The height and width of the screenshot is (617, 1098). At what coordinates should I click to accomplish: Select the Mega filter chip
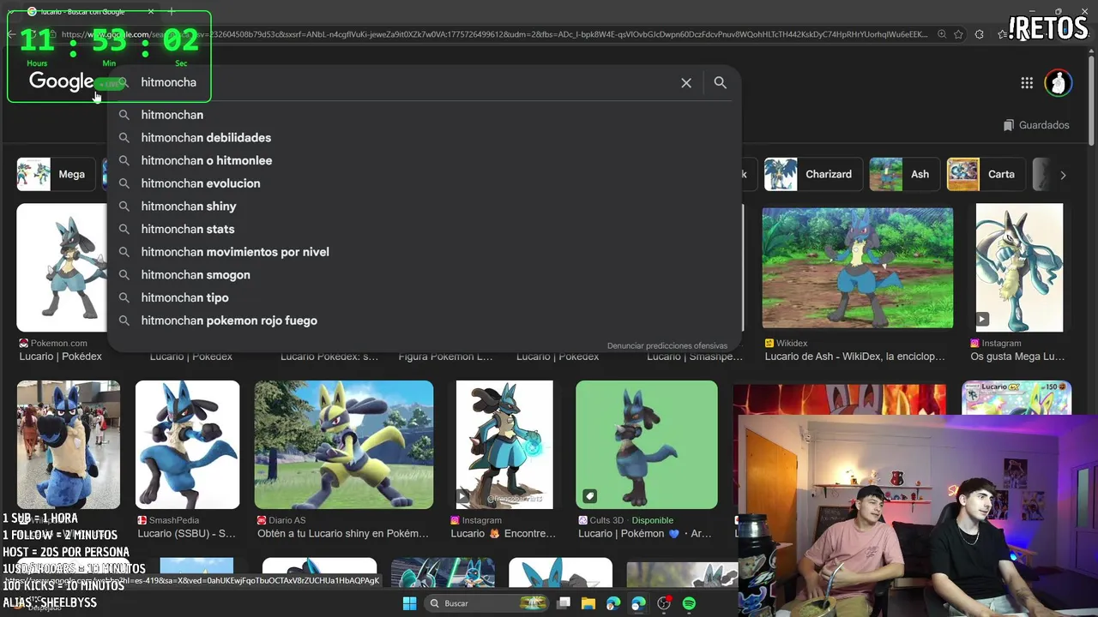tap(55, 174)
